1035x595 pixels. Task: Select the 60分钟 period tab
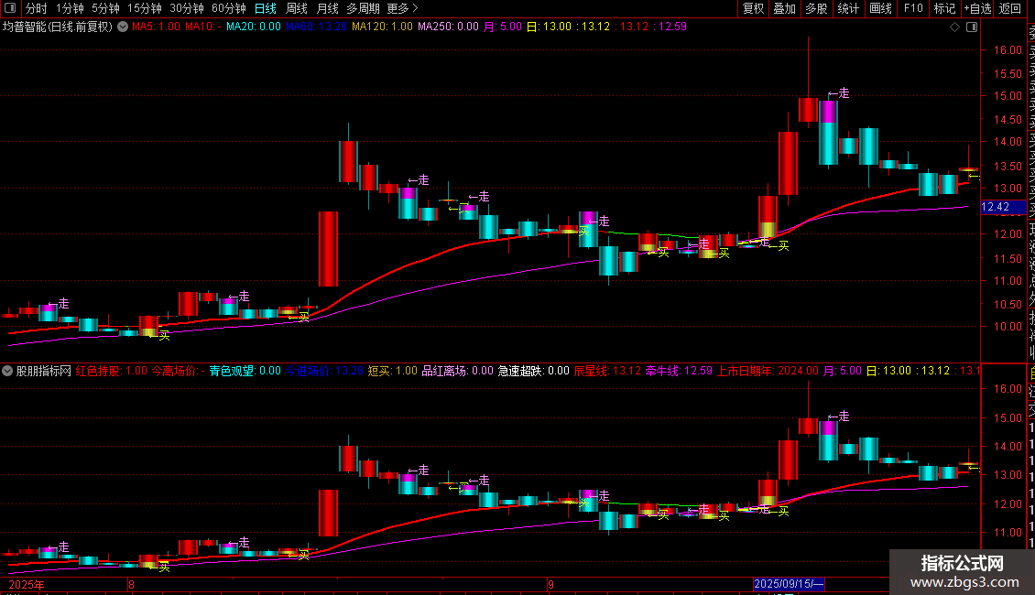(x=229, y=8)
